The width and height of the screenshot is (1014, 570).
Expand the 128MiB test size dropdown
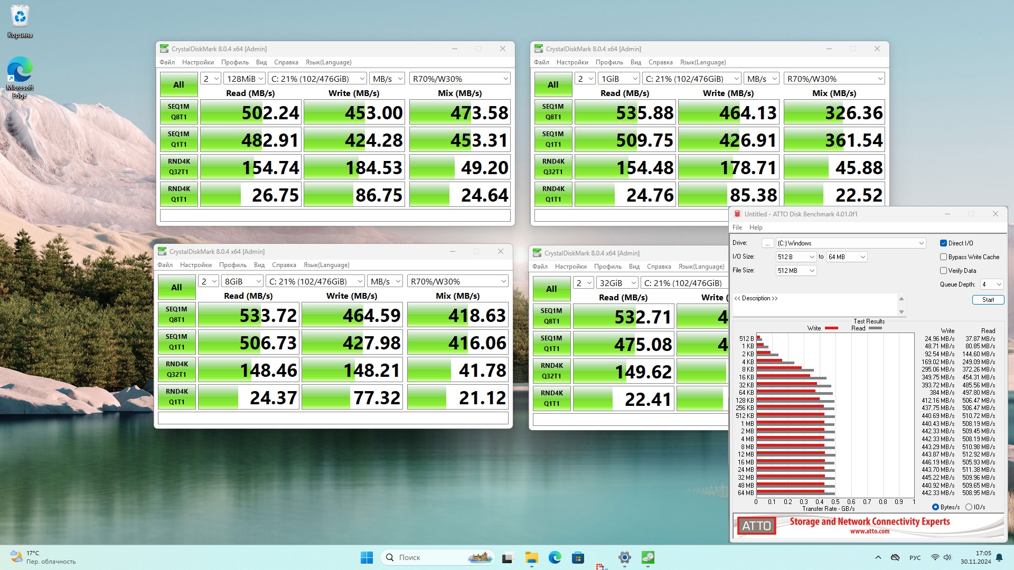coord(244,79)
